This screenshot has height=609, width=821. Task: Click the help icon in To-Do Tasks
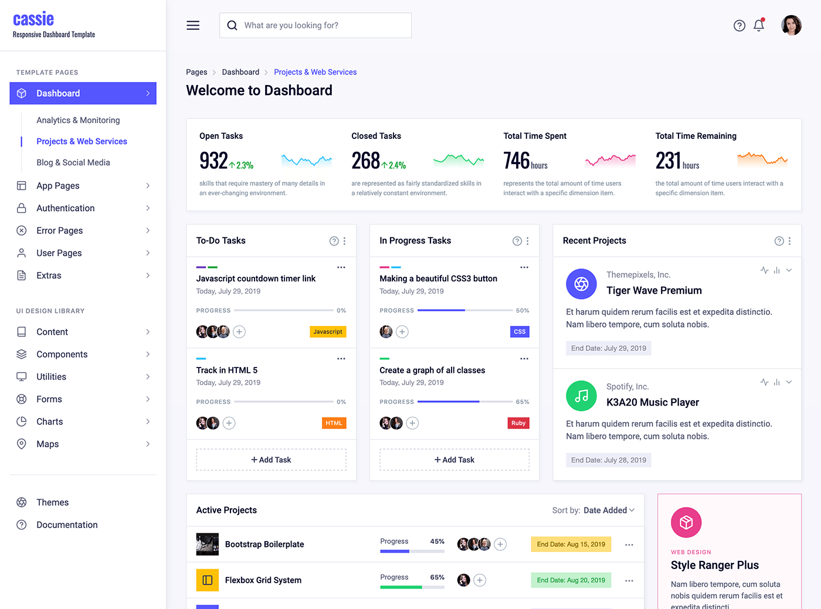[x=334, y=241]
